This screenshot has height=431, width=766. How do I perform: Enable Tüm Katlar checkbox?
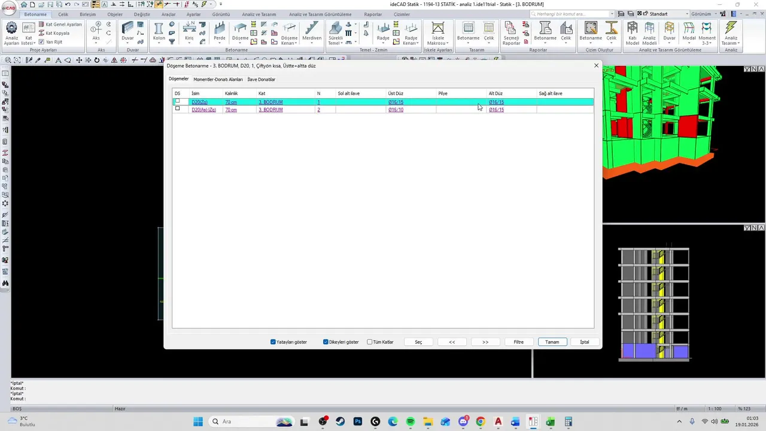tap(369, 342)
